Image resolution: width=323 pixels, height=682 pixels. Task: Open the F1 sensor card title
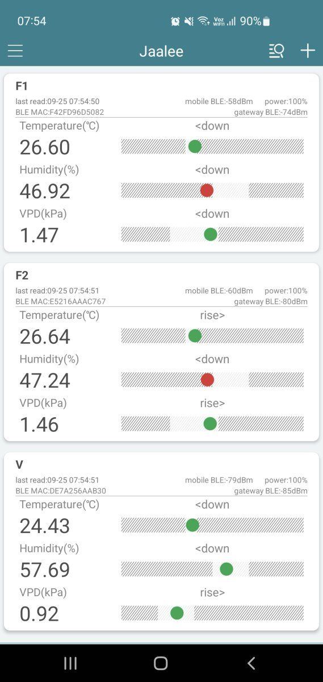tap(22, 86)
